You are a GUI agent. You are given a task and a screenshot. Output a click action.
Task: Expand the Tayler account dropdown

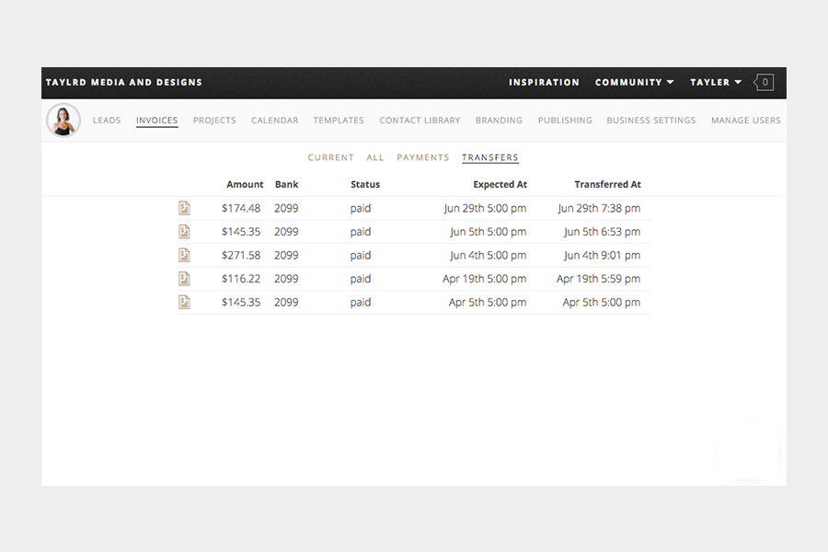[x=716, y=83]
